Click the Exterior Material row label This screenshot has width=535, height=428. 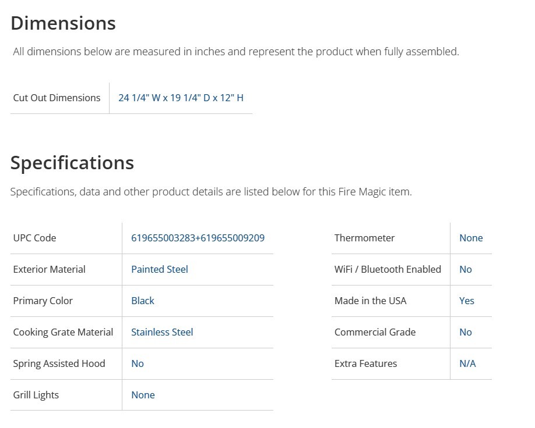(x=49, y=269)
